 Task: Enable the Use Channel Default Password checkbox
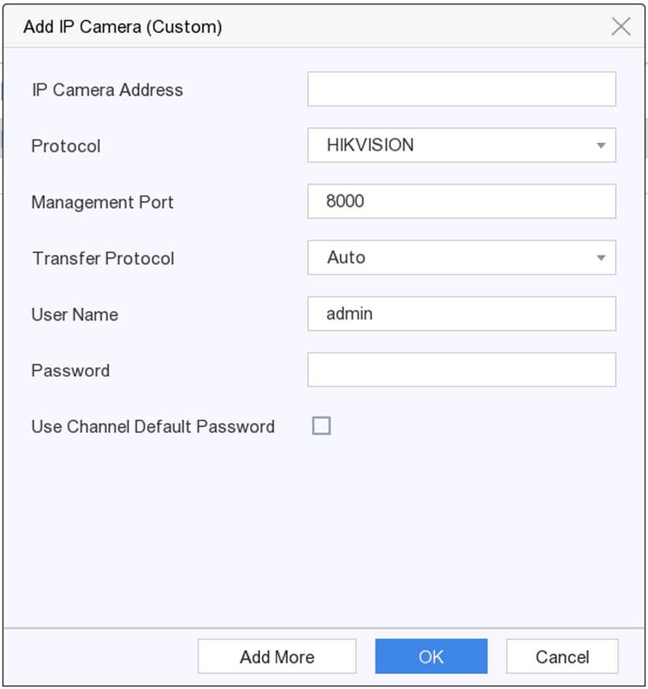tap(322, 426)
